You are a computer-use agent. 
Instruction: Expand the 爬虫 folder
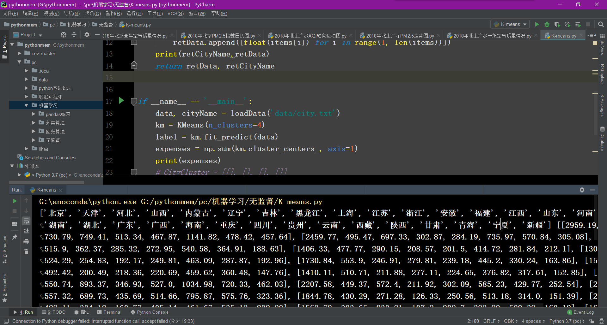[26, 149]
